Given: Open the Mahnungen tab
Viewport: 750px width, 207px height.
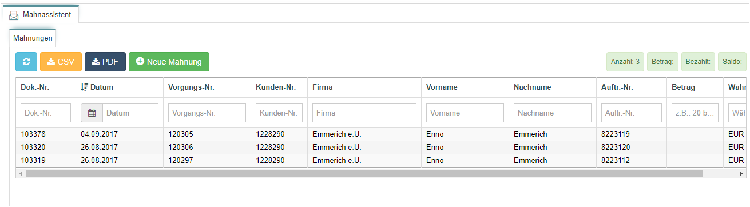Looking at the screenshot, I should point(33,38).
